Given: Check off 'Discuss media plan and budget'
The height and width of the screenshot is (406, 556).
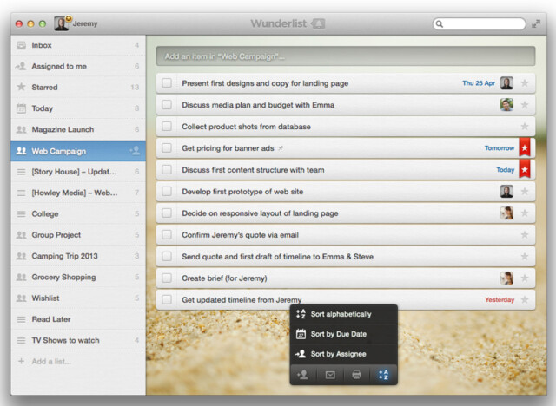Looking at the screenshot, I should (167, 105).
